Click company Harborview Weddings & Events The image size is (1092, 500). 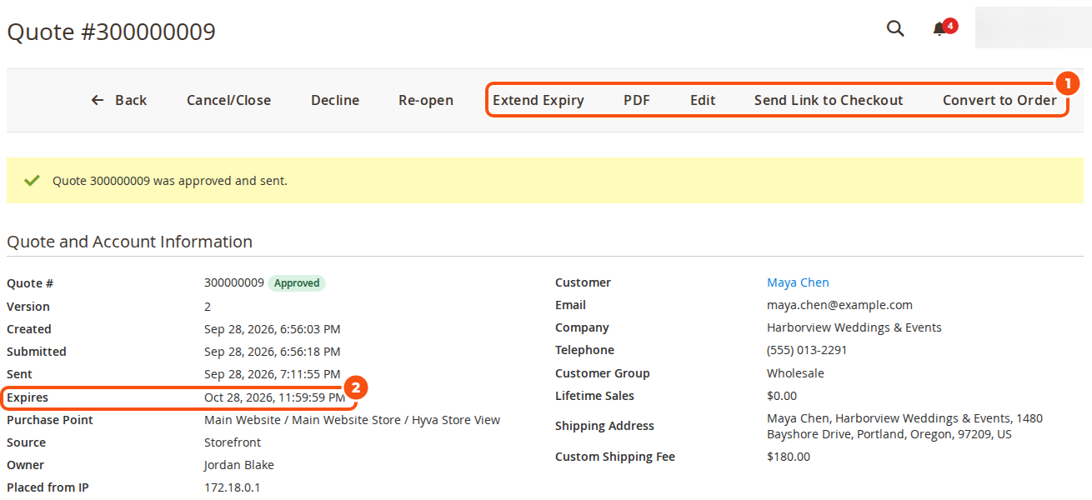[x=854, y=327]
